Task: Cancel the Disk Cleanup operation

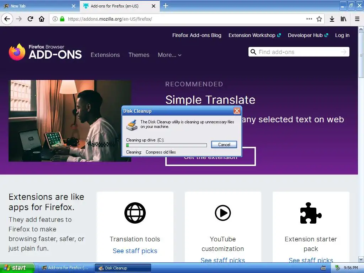Action: pyautogui.click(x=224, y=144)
